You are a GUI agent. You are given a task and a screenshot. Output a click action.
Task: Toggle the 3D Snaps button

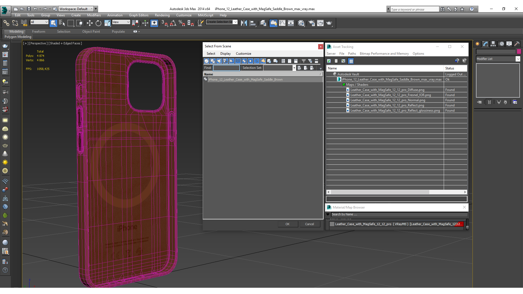tap(165, 23)
